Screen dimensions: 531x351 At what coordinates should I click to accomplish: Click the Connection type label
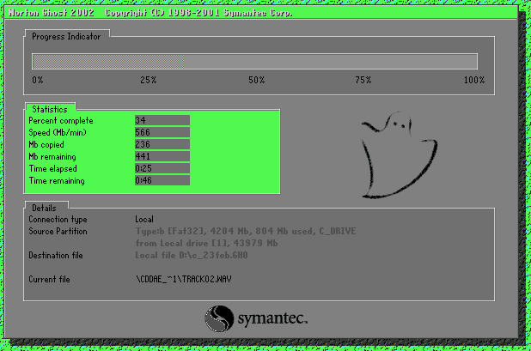click(58, 220)
